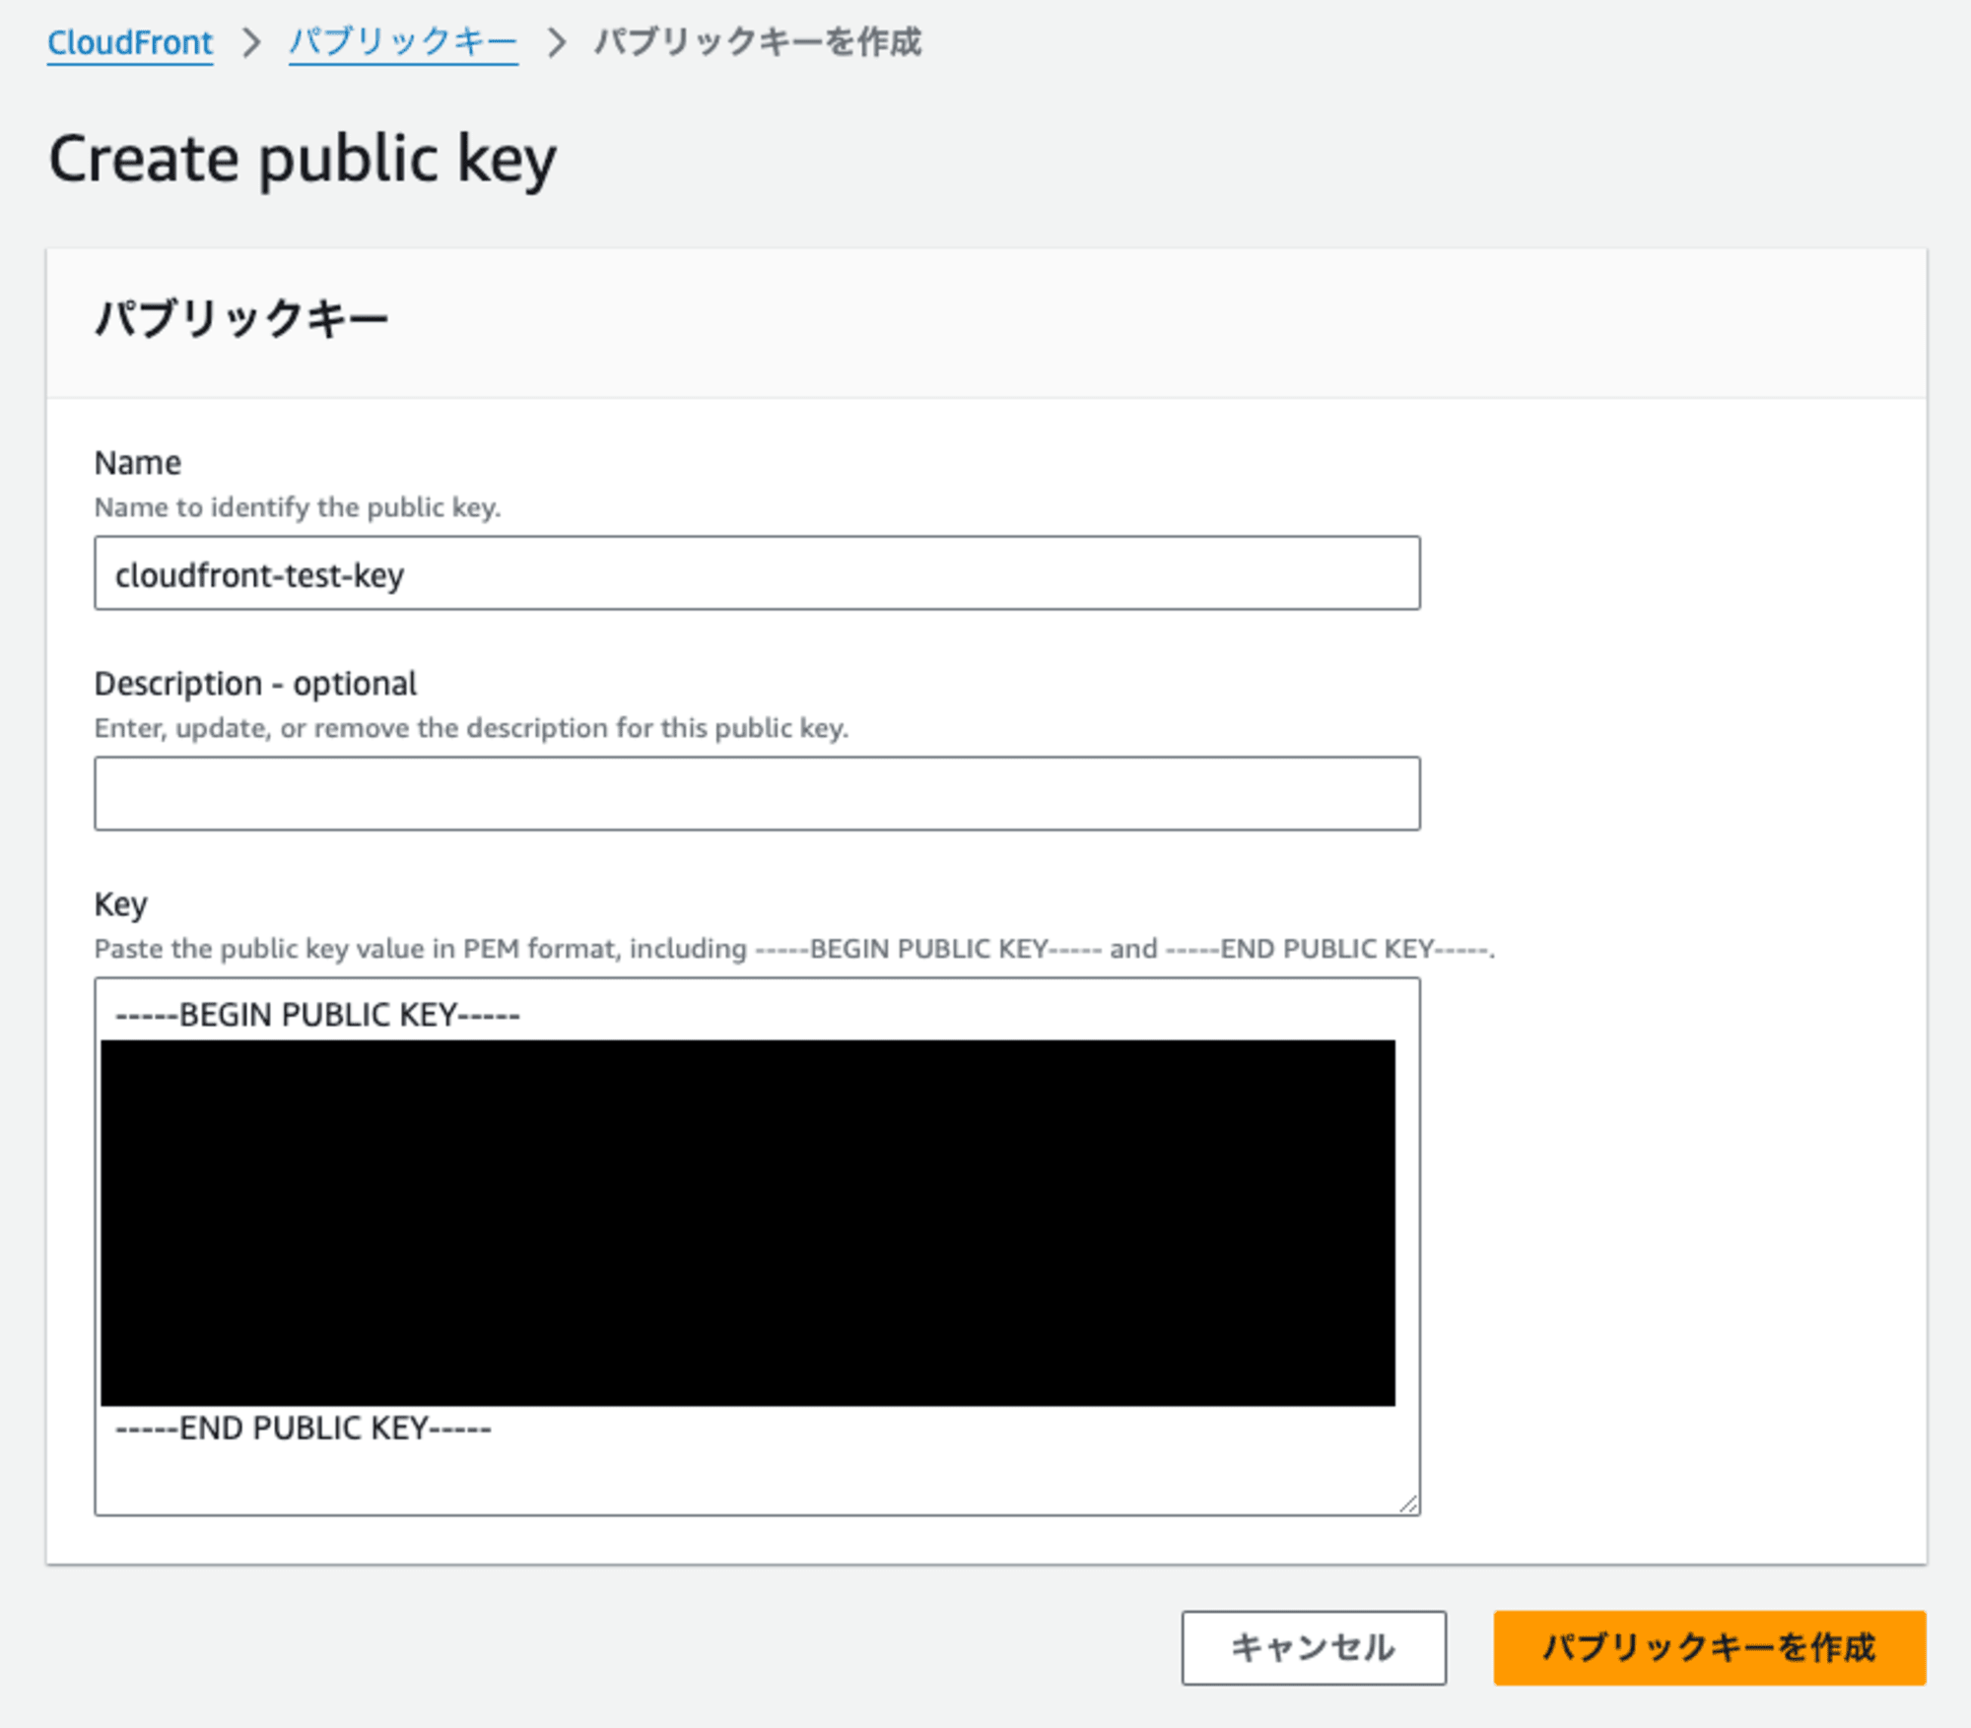
Task: Click the Create public key heading
Action: coord(303,160)
